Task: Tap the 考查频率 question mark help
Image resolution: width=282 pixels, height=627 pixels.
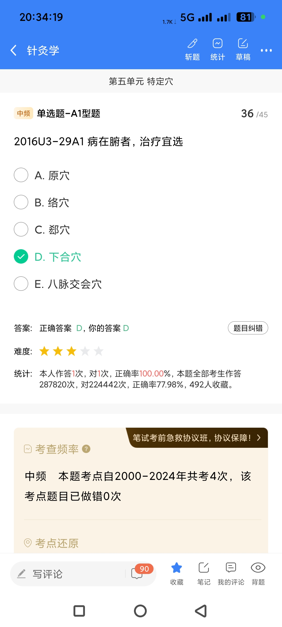Action: tap(86, 449)
